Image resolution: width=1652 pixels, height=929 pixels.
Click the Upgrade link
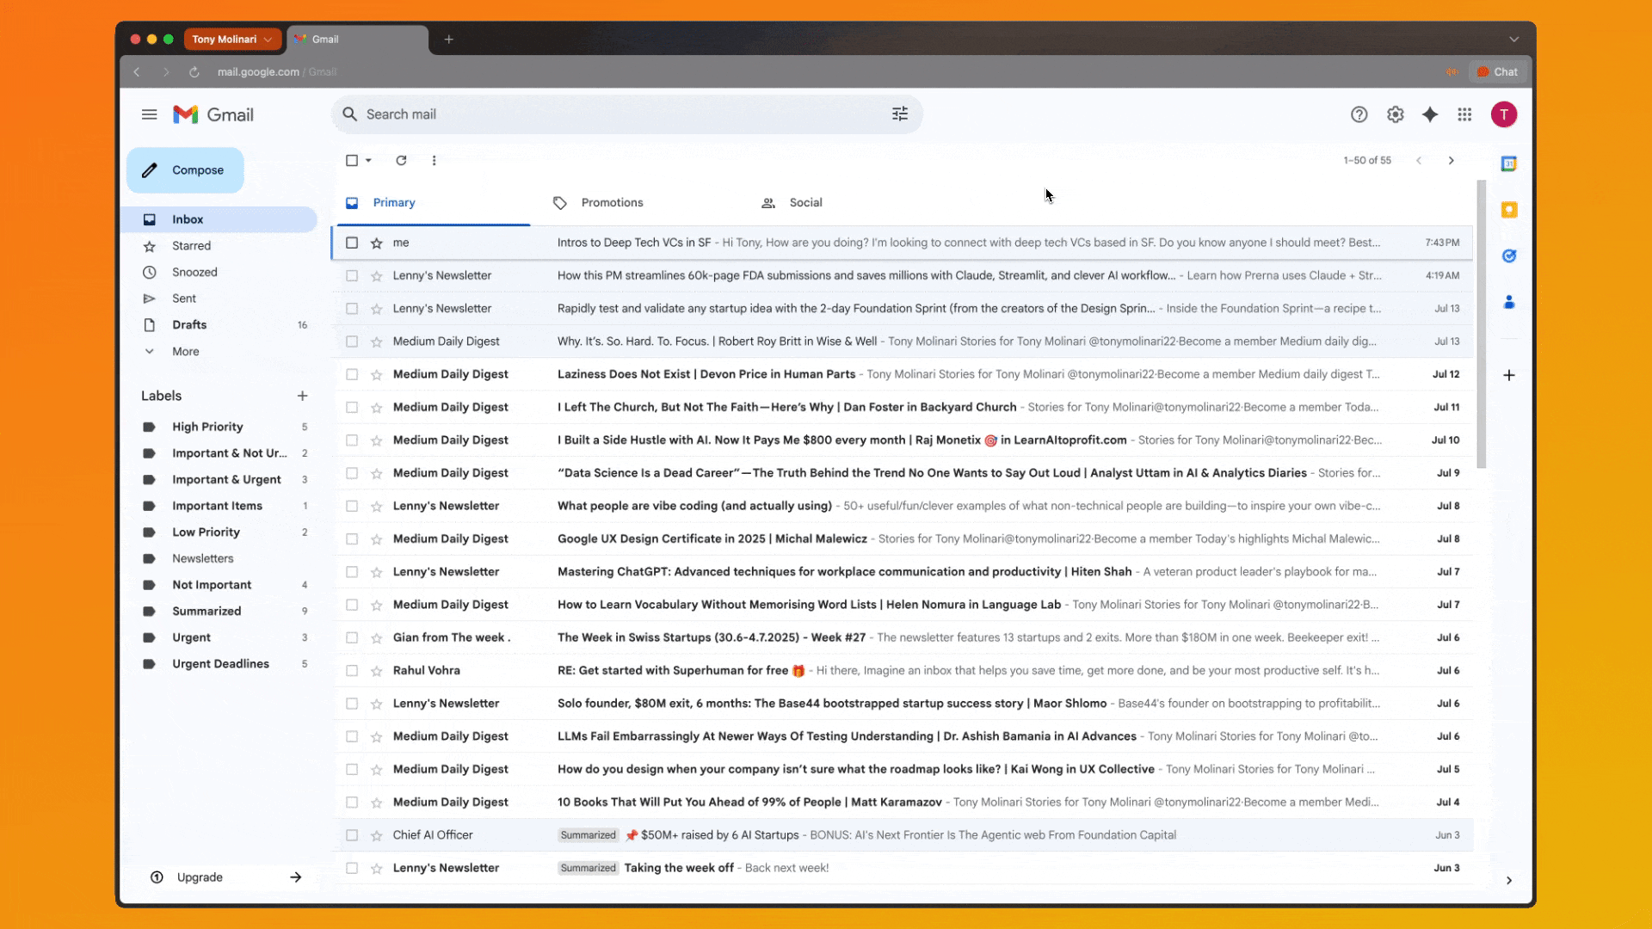point(200,877)
